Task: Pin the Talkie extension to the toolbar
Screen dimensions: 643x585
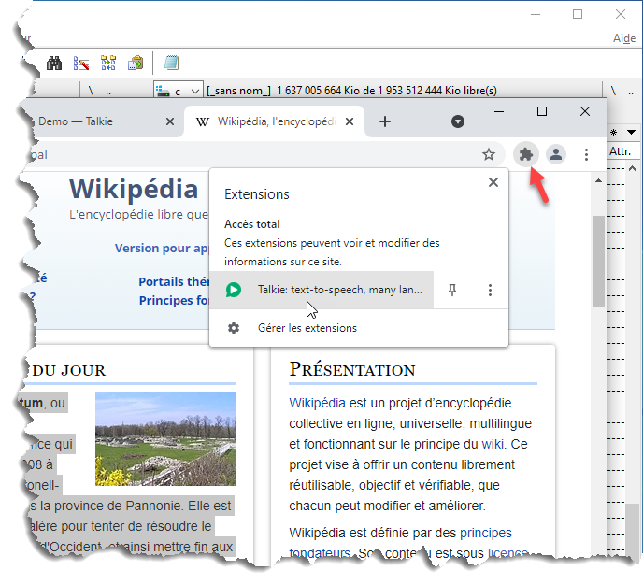Action: pyautogui.click(x=452, y=291)
